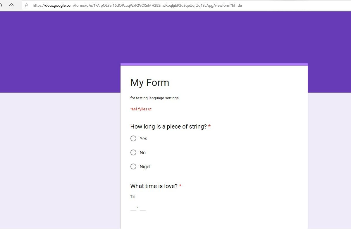Click the colon separator between time fields
351x229 pixels.
tap(138, 207)
